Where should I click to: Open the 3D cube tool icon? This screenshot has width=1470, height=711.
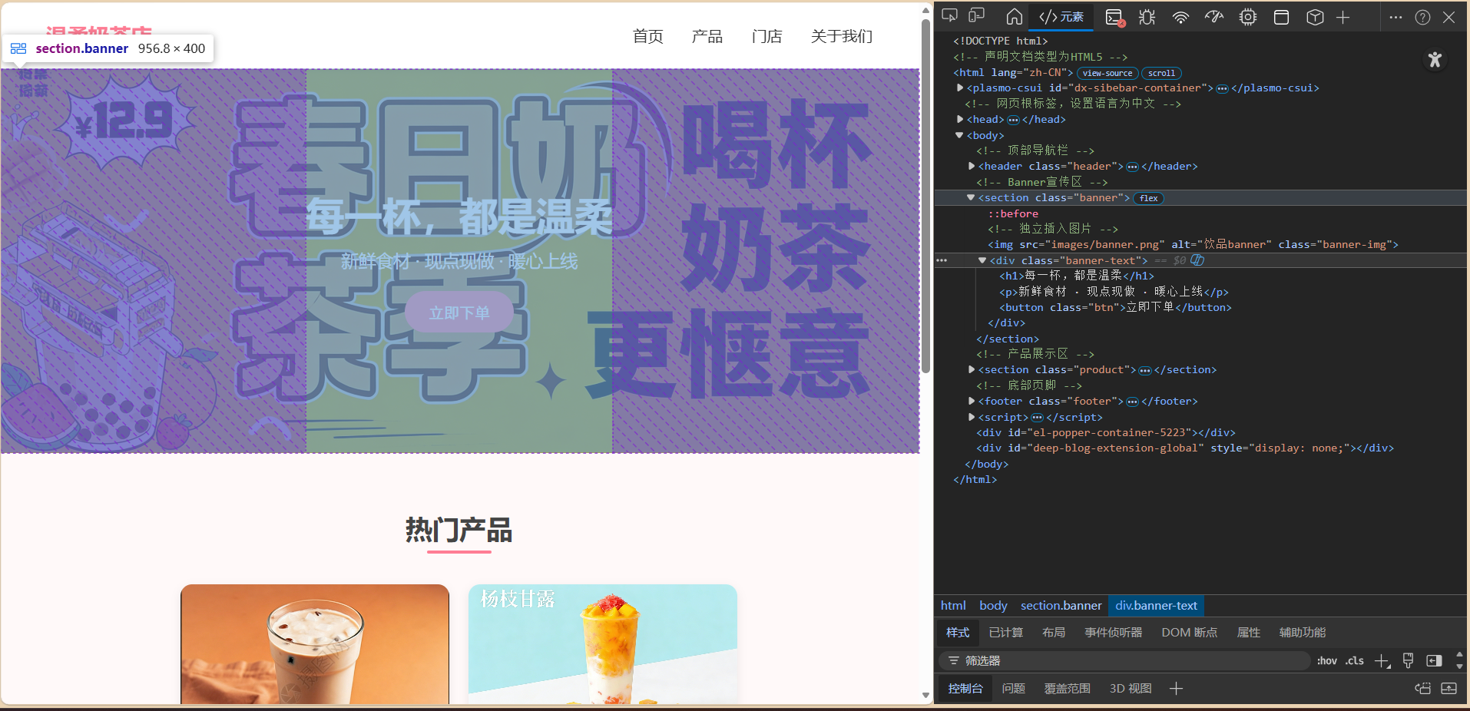[1315, 17]
